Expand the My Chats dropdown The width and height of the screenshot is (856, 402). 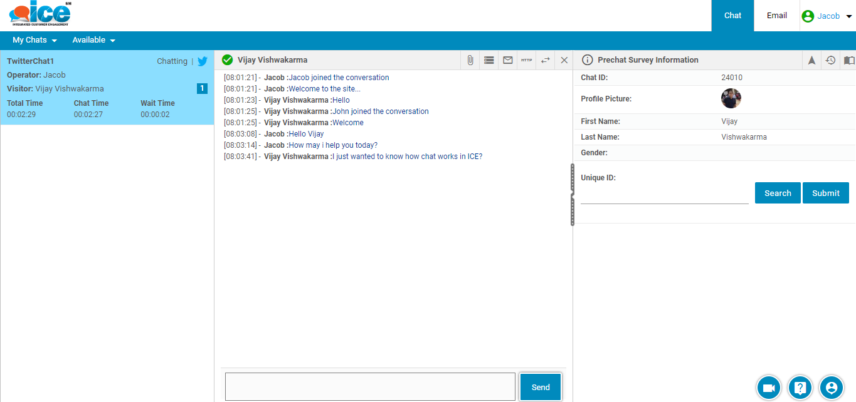coord(34,40)
